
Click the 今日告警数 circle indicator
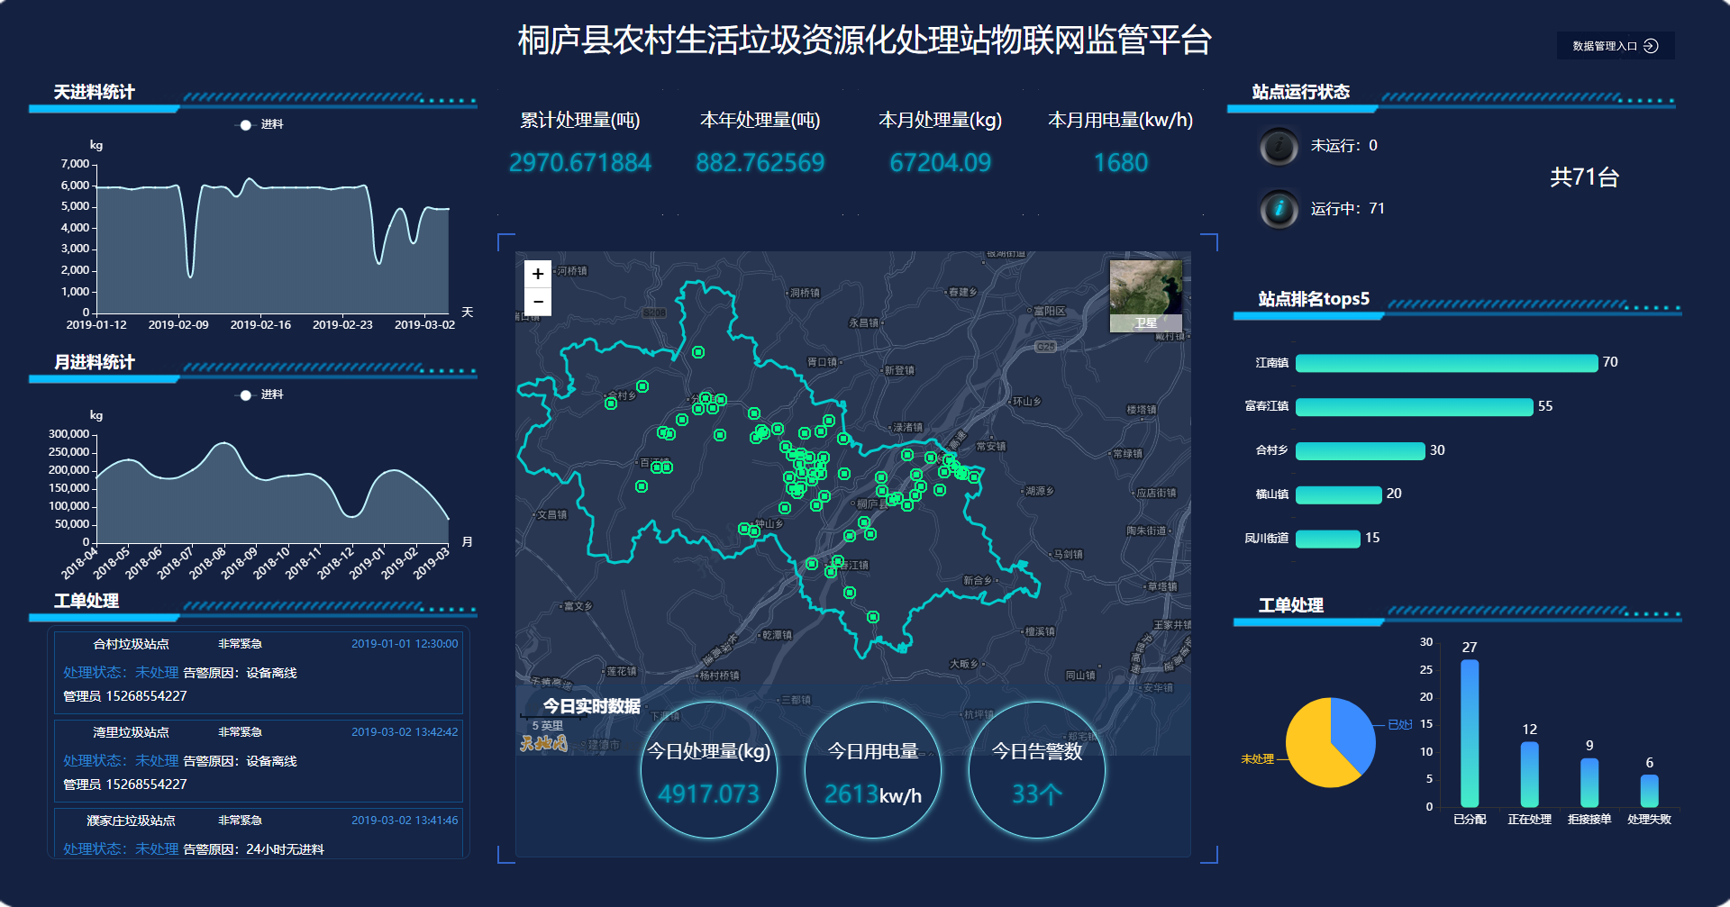click(1037, 770)
